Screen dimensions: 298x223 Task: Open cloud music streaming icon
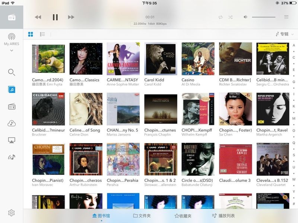(x=12, y=123)
